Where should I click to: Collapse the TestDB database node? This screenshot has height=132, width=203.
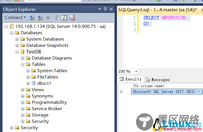(x=17, y=52)
